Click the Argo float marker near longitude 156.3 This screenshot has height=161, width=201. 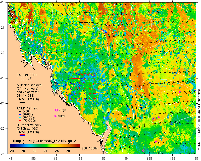pyautogui.click(x=180, y=92)
